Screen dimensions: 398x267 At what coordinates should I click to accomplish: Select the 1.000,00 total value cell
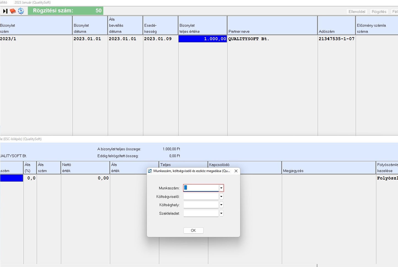(203, 39)
